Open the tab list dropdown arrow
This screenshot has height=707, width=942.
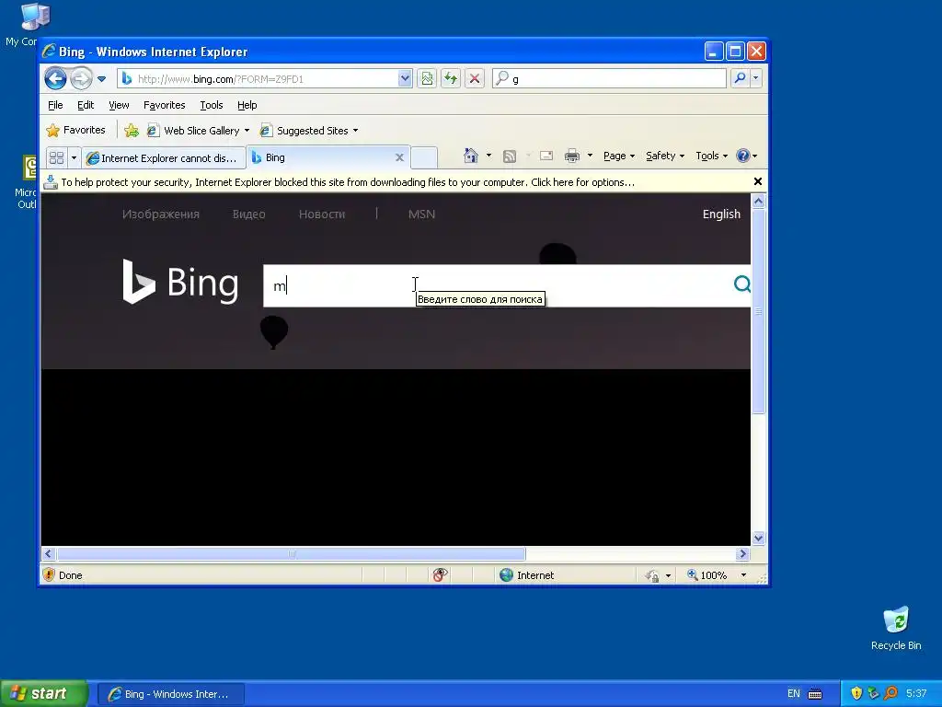click(x=74, y=158)
